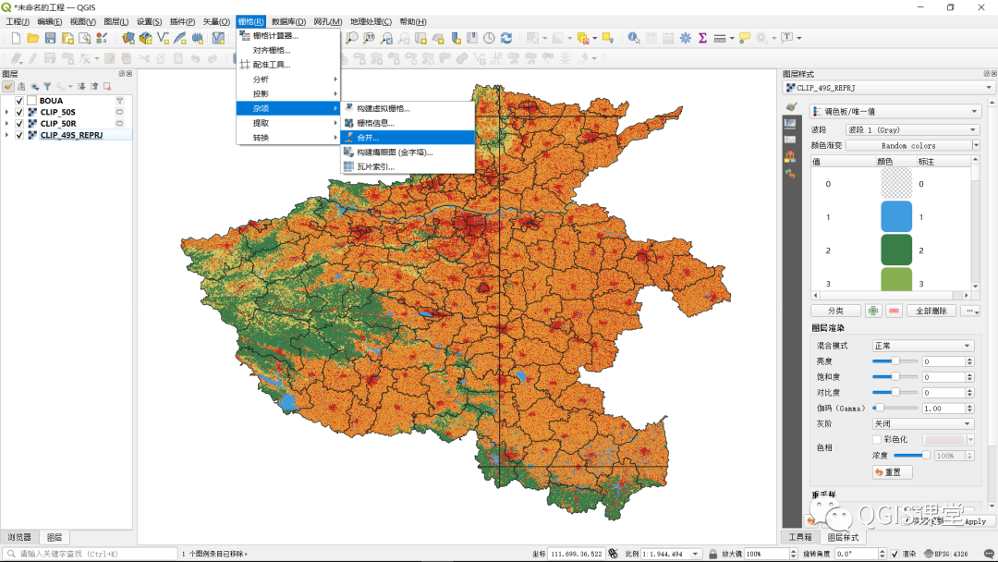
Task: Select the Merge item in the Miscellaneous submenu
Action: [408, 138]
